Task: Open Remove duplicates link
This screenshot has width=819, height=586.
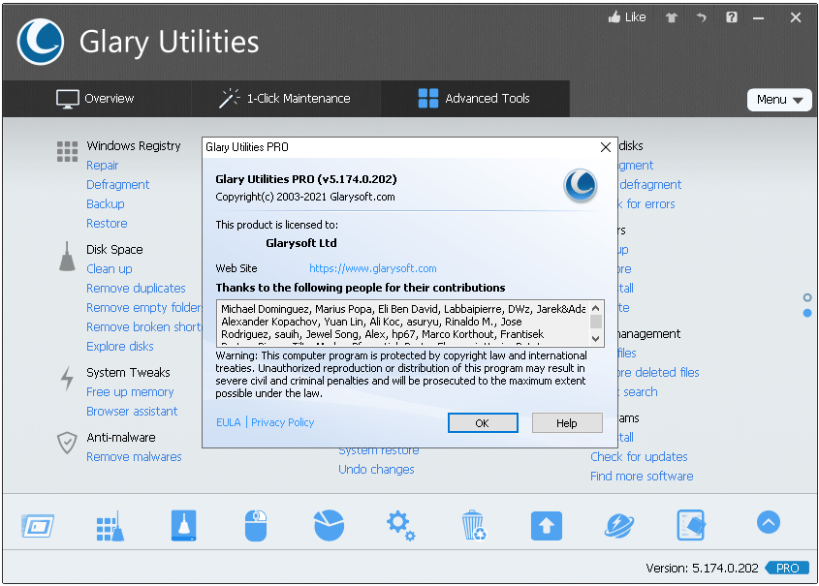Action: point(136,288)
